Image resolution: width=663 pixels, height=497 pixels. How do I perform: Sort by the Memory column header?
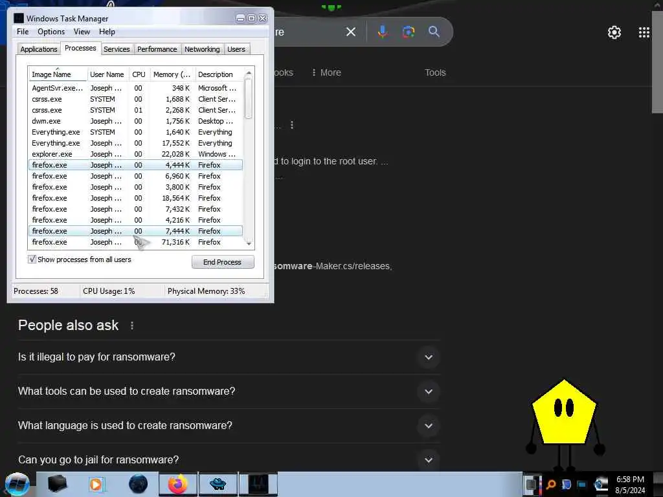pyautogui.click(x=172, y=74)
